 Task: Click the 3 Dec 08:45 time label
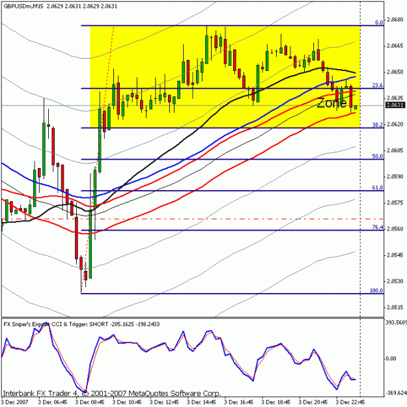pyautogui.click(x=90, y=402)
